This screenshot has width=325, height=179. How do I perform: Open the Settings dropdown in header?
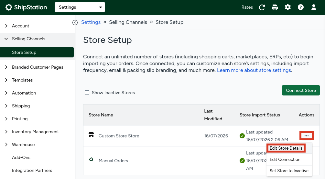(x=80, y=7)
